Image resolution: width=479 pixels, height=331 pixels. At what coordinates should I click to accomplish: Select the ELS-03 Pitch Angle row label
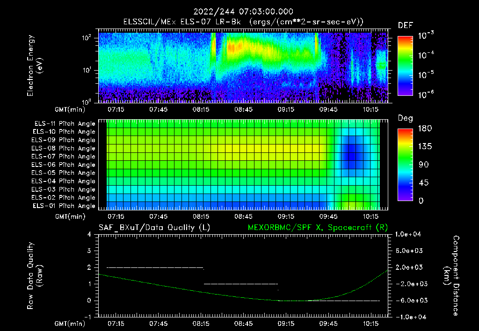(63, 190)
